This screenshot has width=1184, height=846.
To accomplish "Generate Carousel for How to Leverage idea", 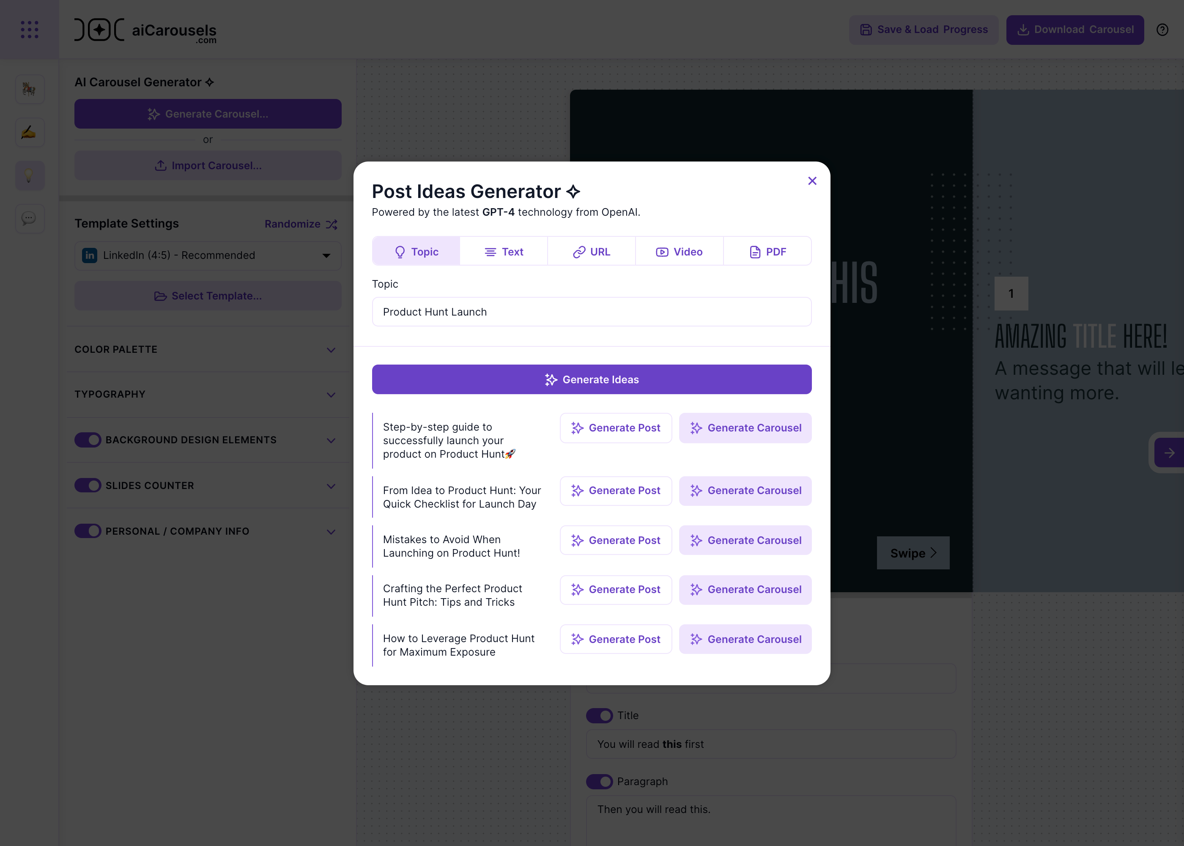I will 745,639.
